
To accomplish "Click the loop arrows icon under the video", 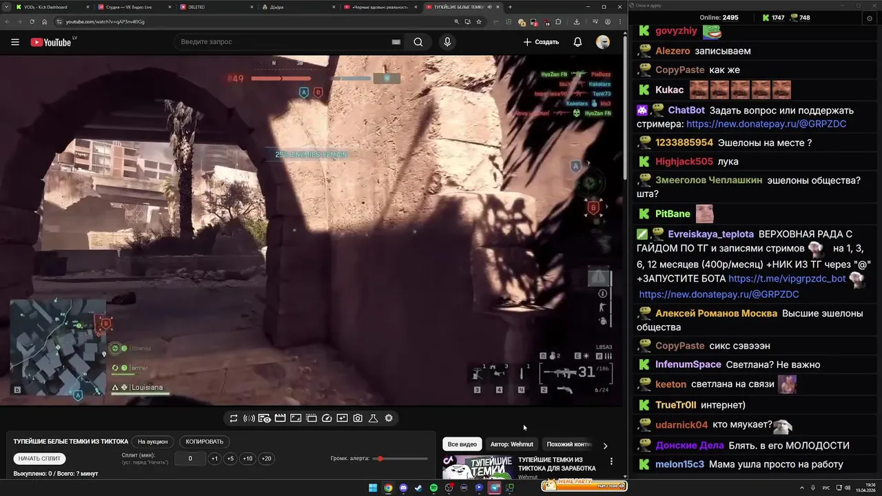I will click(234, 418).
